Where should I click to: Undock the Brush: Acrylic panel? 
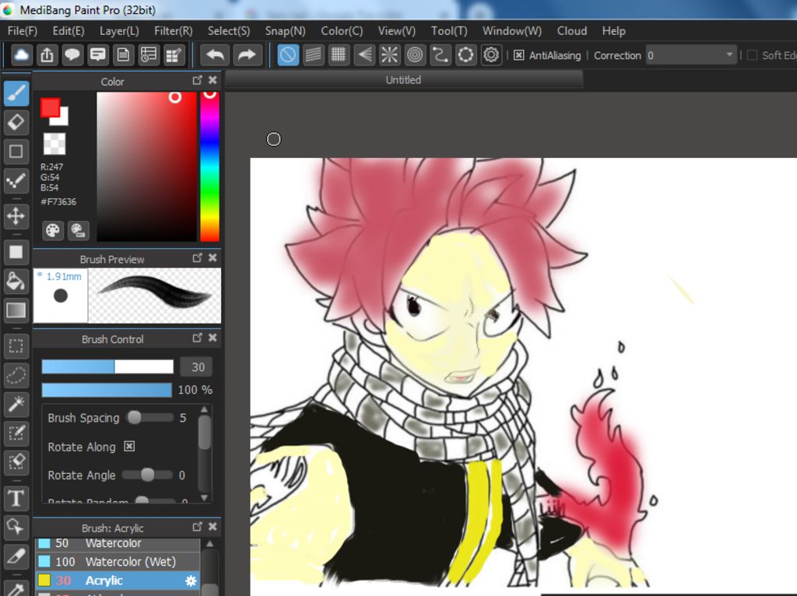tap(197, 527)
